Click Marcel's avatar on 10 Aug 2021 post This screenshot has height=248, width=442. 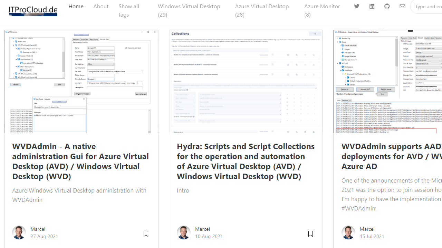pos(184,232)
